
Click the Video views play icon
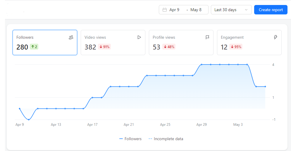click(139, 37)
